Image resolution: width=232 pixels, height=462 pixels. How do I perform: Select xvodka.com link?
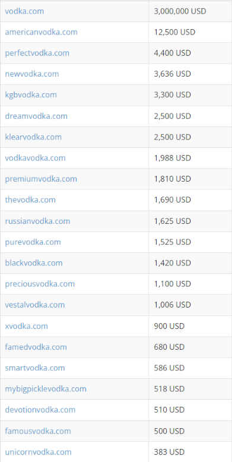click(x=26, y=326)
